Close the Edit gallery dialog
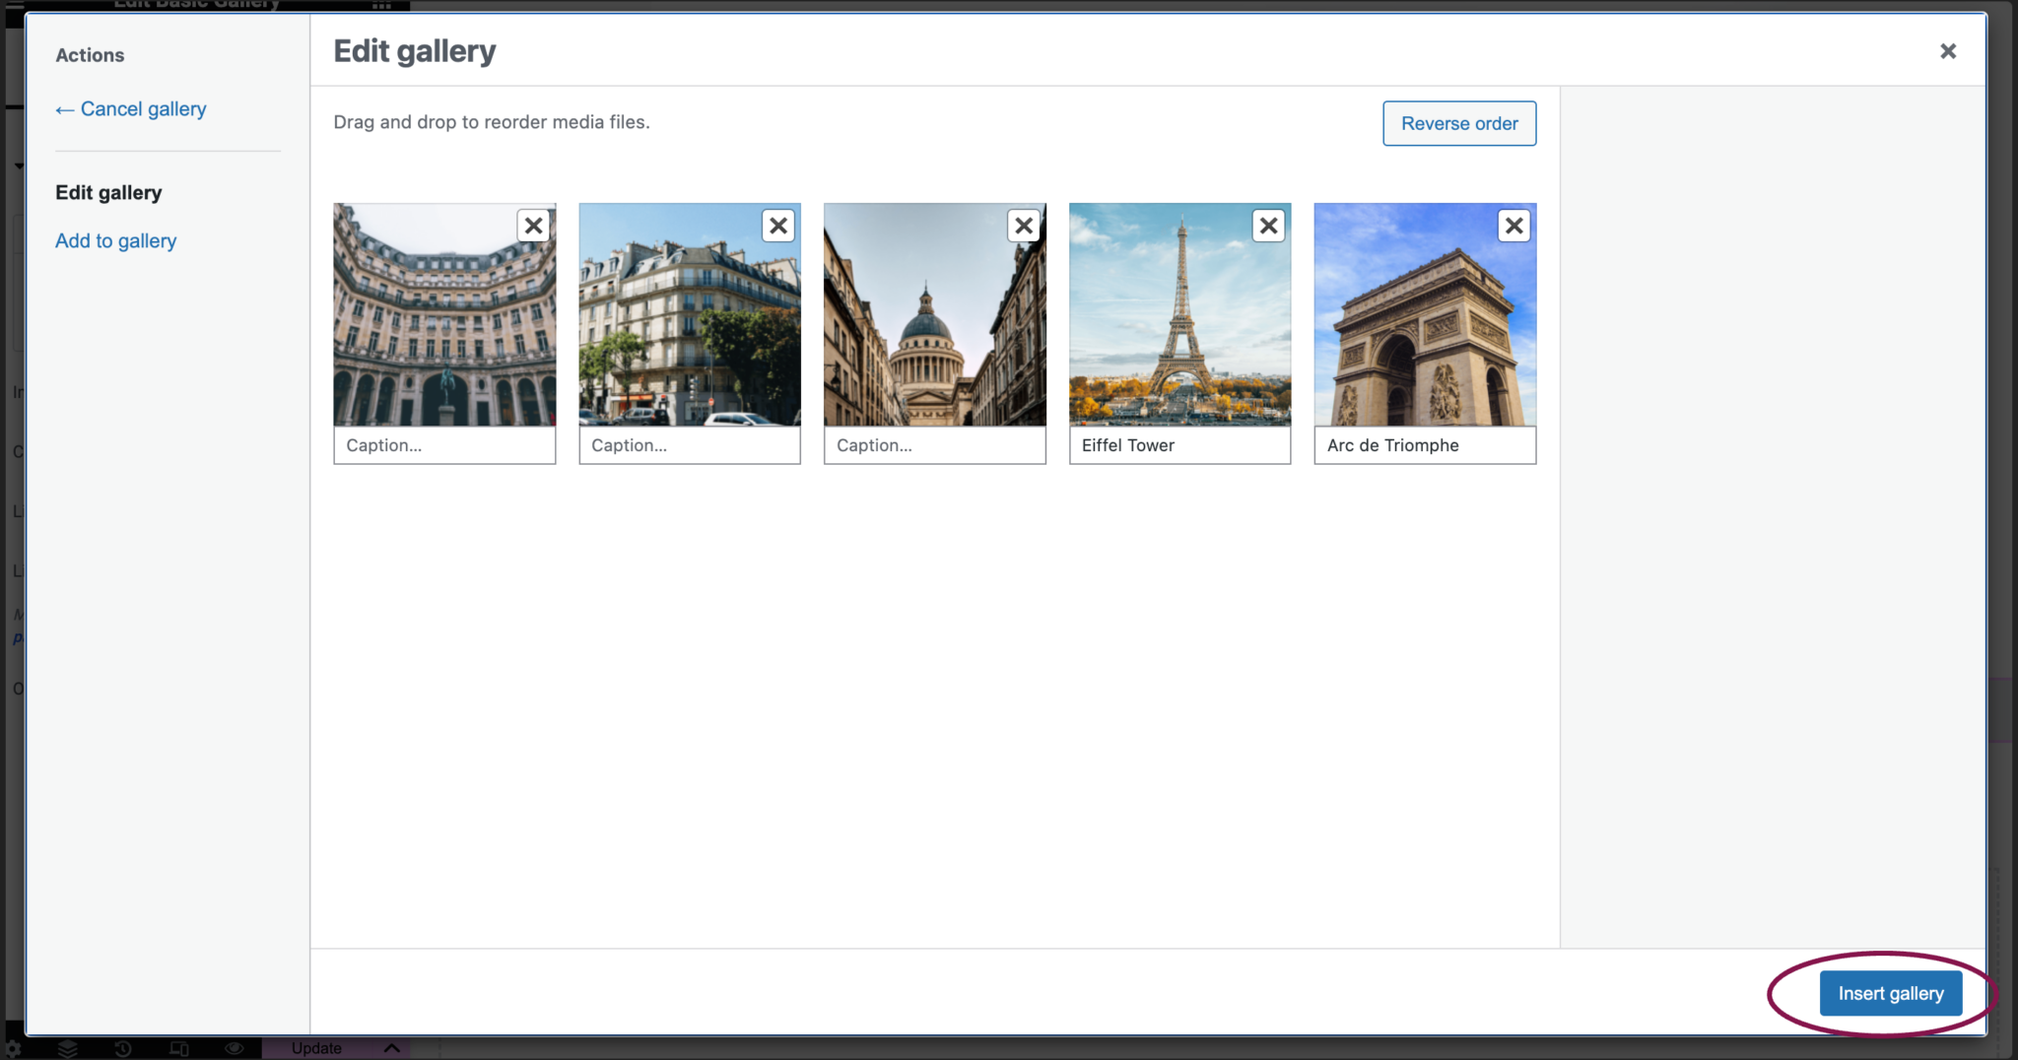2018x1060 pixels. pos(1947,51)
